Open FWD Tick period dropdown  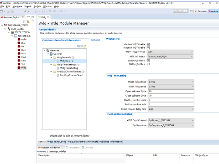[x=171, y=87]
